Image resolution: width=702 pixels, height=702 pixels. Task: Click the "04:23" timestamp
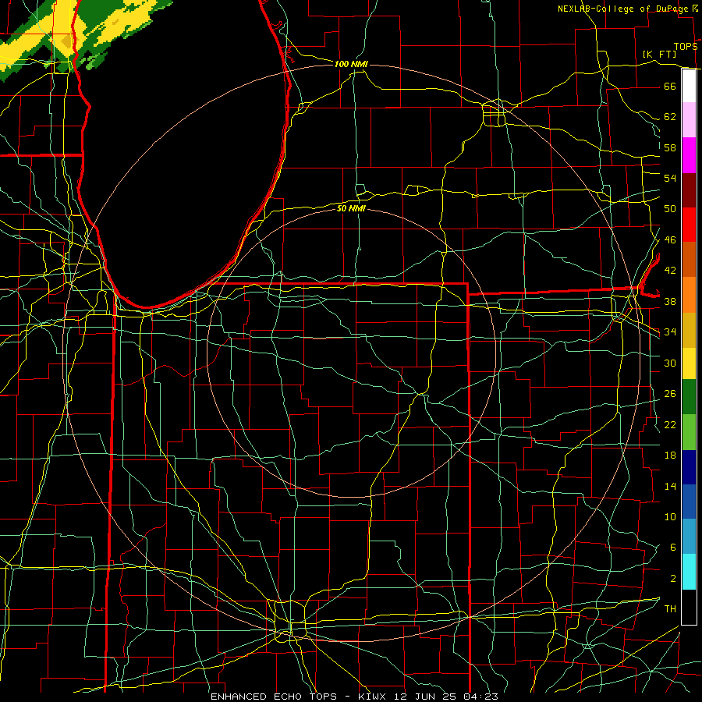pyautogui.click(x=480, y=697)
